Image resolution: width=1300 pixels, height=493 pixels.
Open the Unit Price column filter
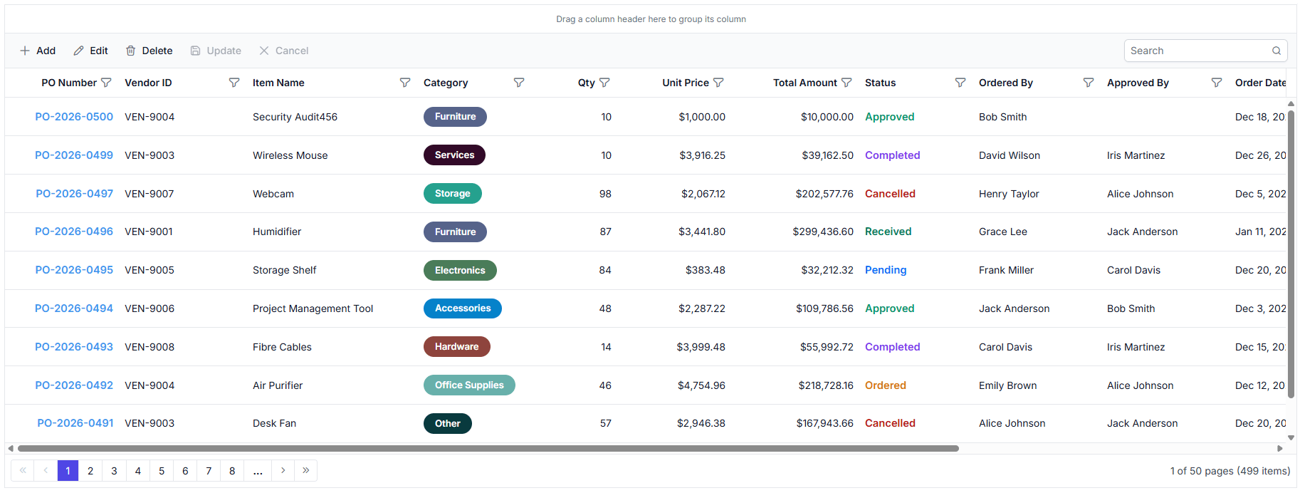pyautogui.click(x=718, y=83)
